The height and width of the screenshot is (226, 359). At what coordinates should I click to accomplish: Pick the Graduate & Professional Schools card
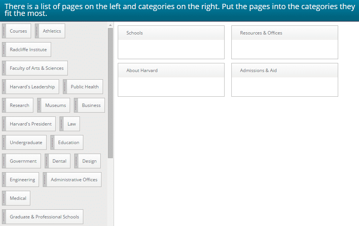click(x=44, y=217)
